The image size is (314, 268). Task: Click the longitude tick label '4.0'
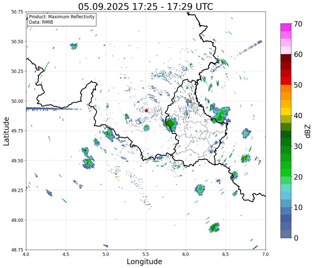pyautogui.click(x=26, y=254)
